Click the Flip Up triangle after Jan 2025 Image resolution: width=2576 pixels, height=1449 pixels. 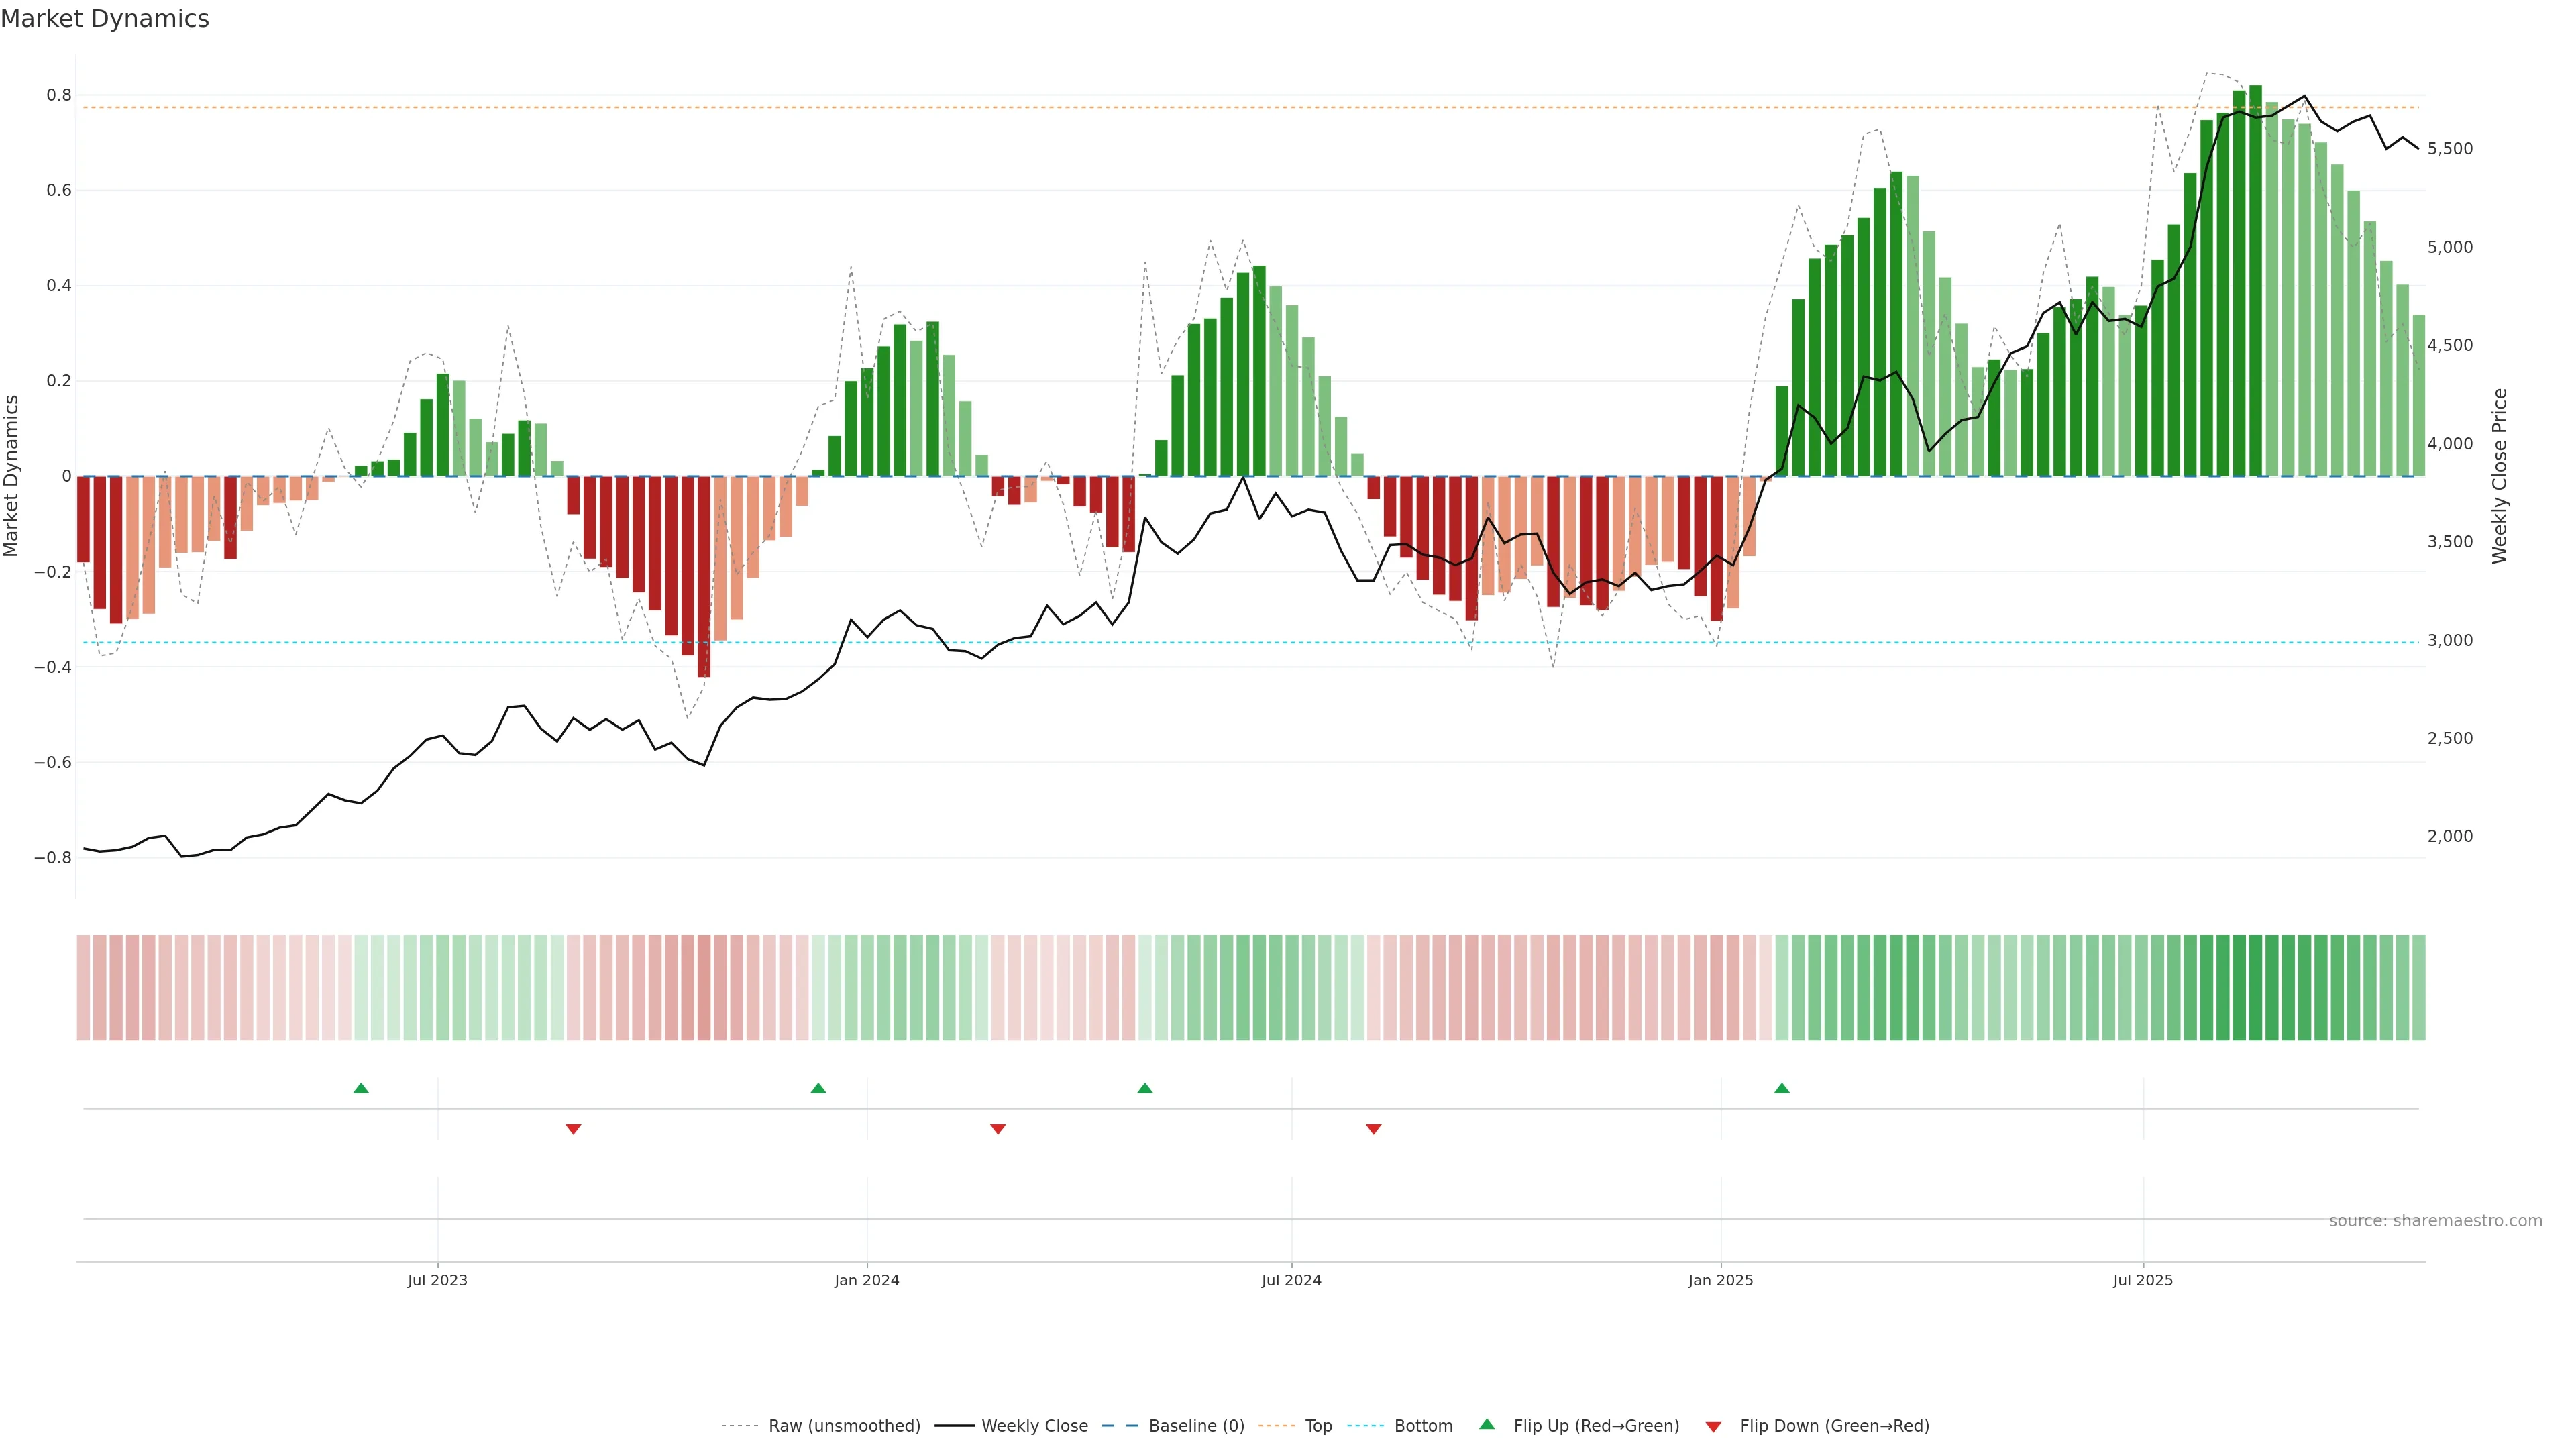(x=1782, y=1088)
